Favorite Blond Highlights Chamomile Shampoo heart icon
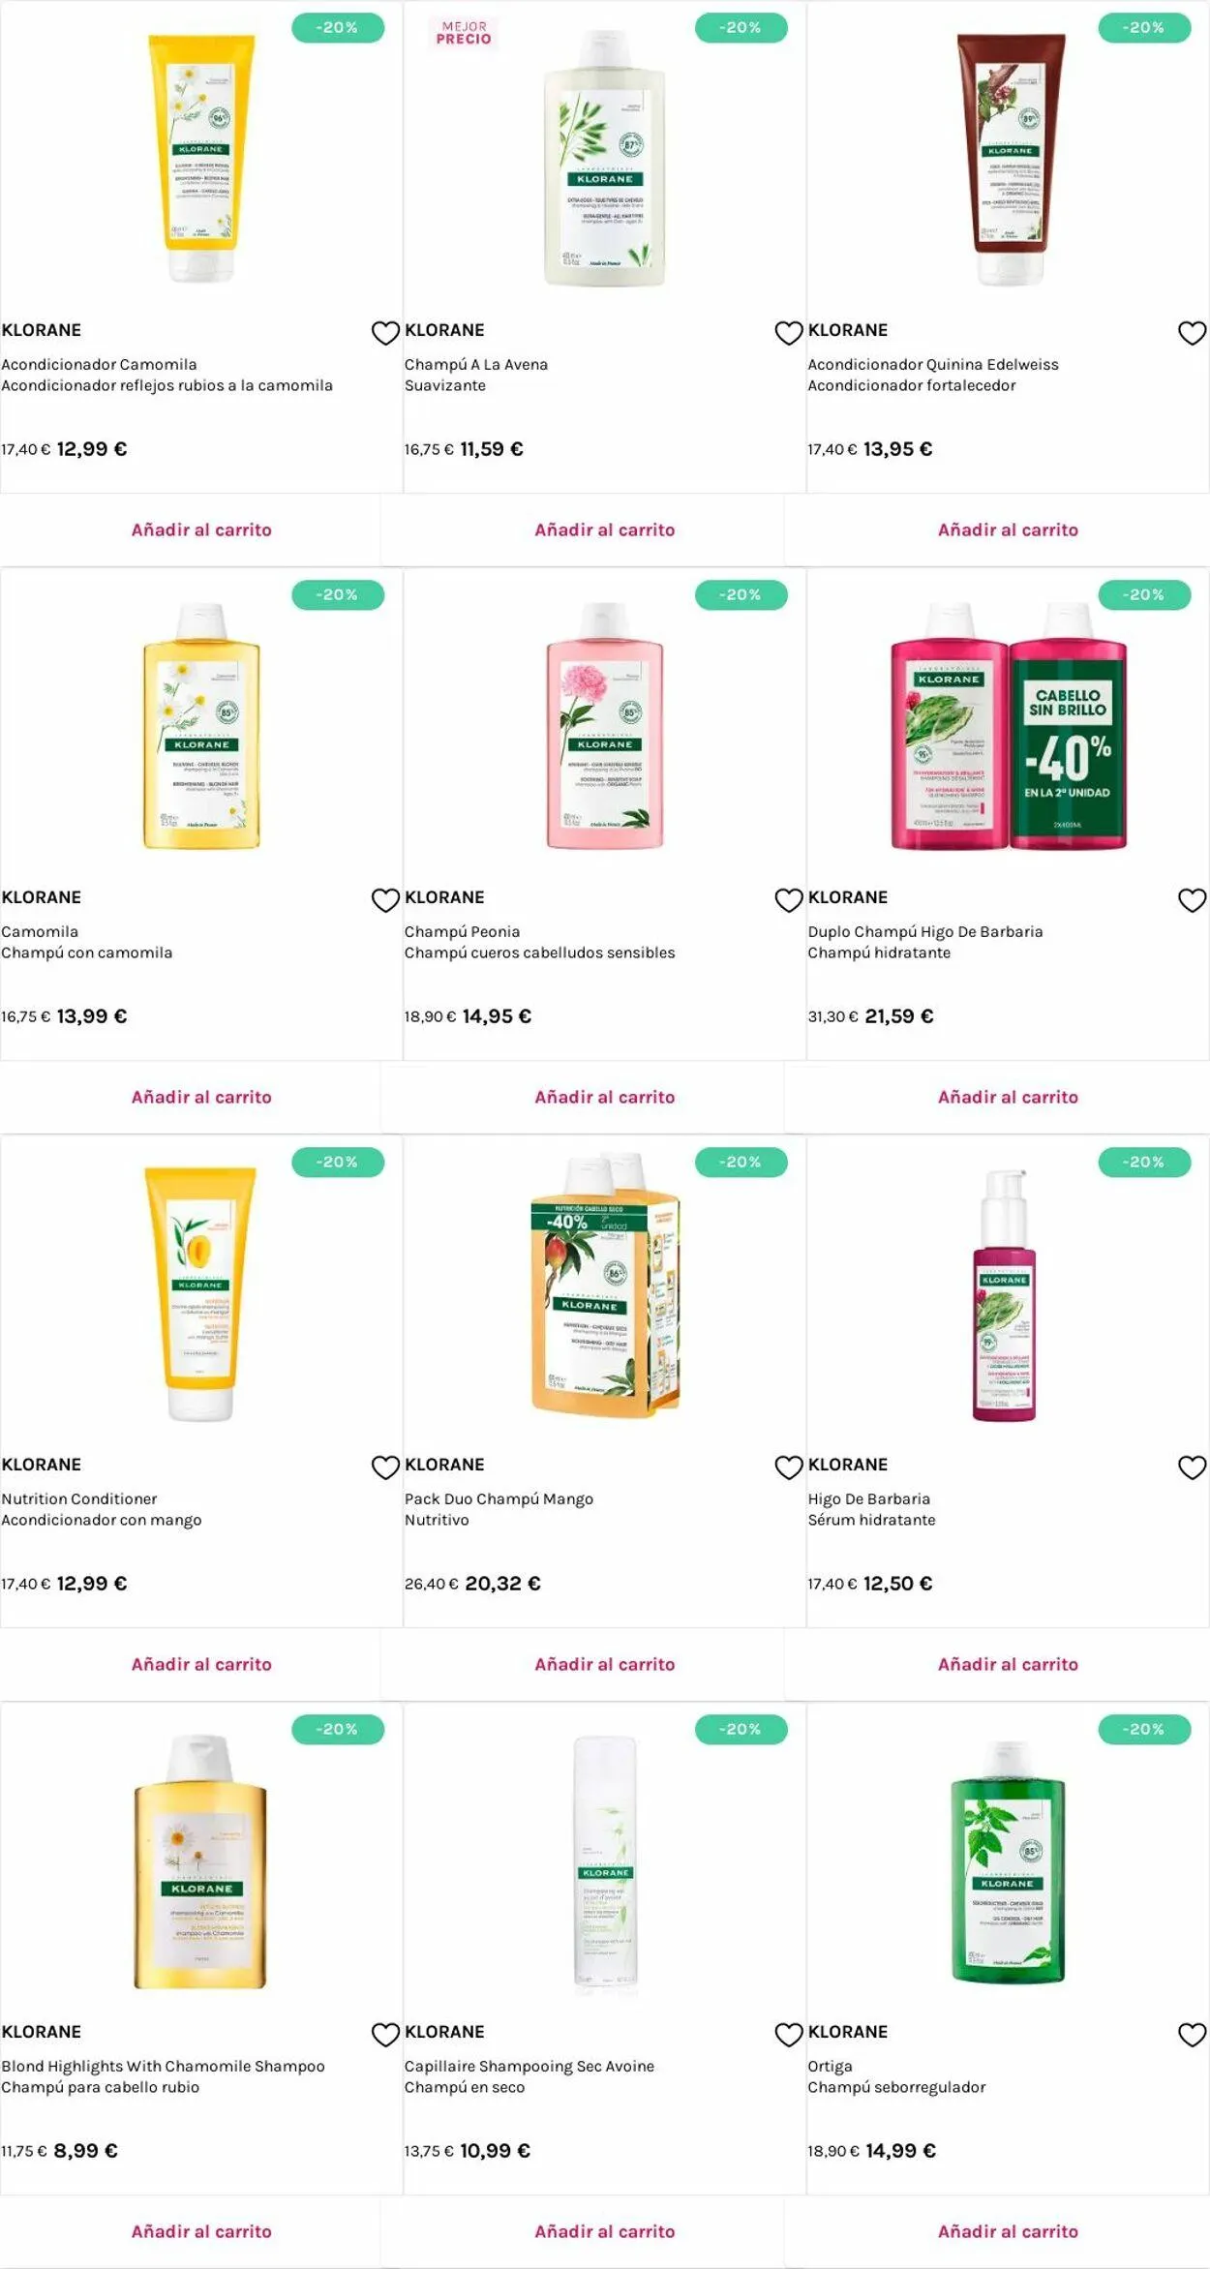 (x=385, y=2035)
